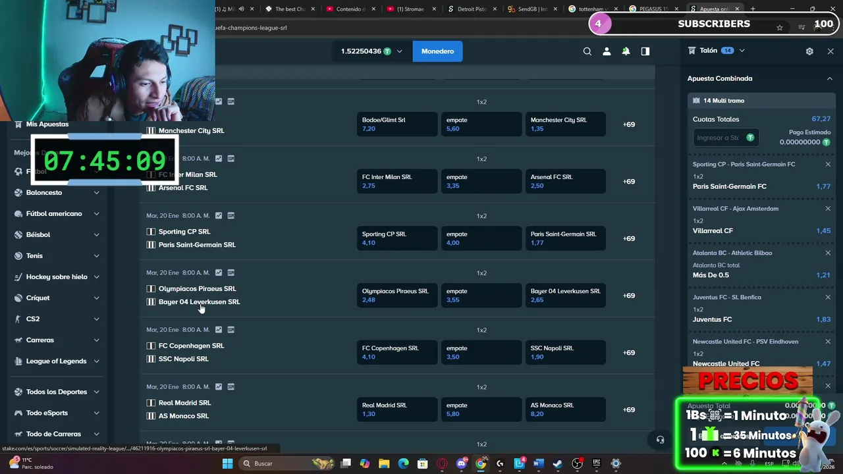Open stats chart icon for Sporting CP match
Viewport: 843px width, 474px height.
tap(219, 215)
